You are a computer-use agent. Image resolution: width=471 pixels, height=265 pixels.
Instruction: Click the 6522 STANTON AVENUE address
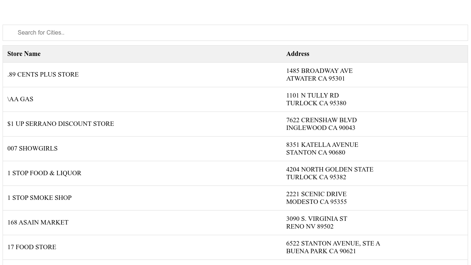333,244
